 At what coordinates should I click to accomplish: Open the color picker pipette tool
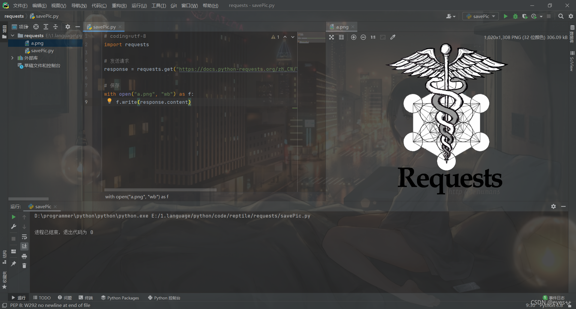[x=393, y=37]
